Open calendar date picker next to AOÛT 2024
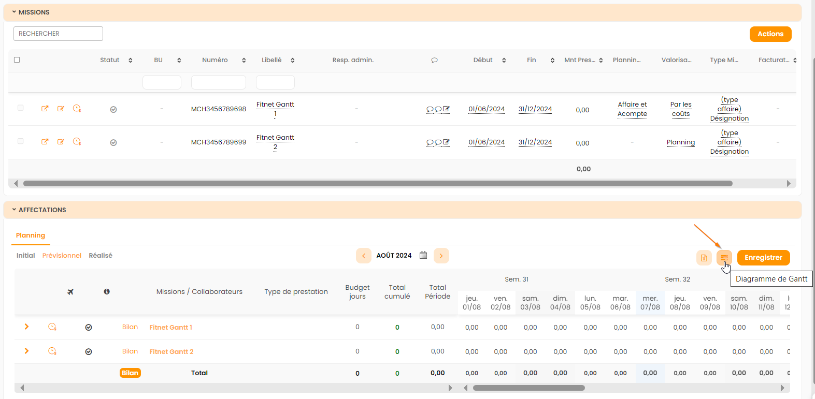815x399 pixels. point(423,255)
